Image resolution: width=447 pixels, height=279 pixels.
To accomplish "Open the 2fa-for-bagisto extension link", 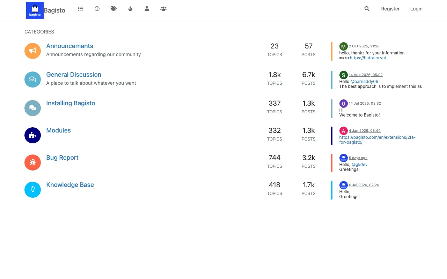I will [x=377, y=140].
